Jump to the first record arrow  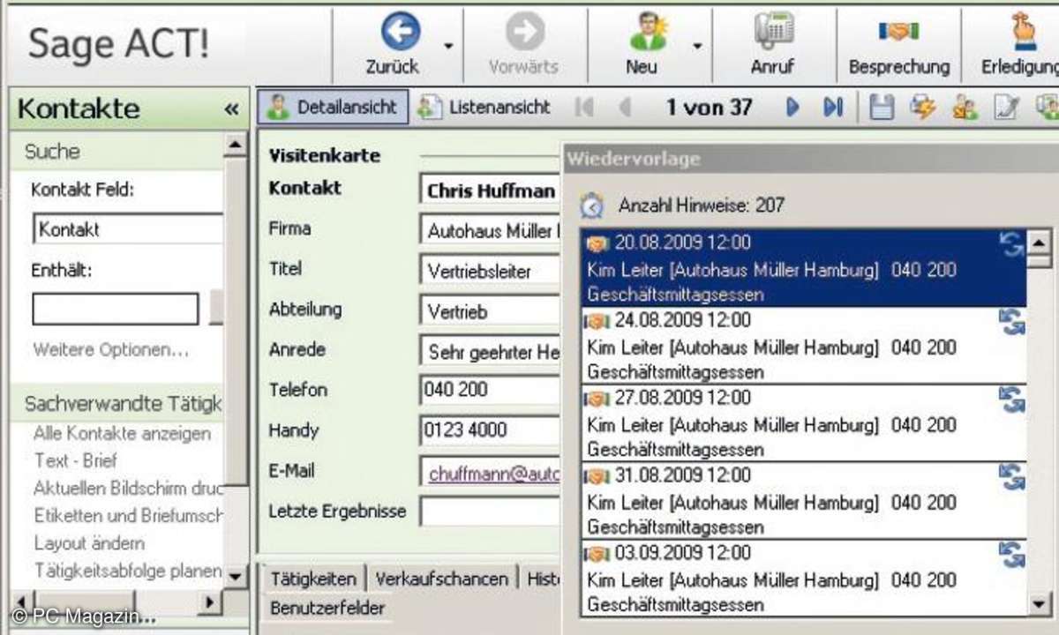coord(583,108)
